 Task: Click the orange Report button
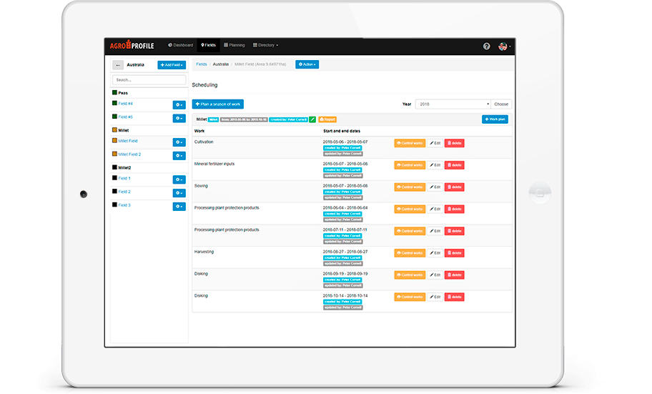click(x=327, y=119)
